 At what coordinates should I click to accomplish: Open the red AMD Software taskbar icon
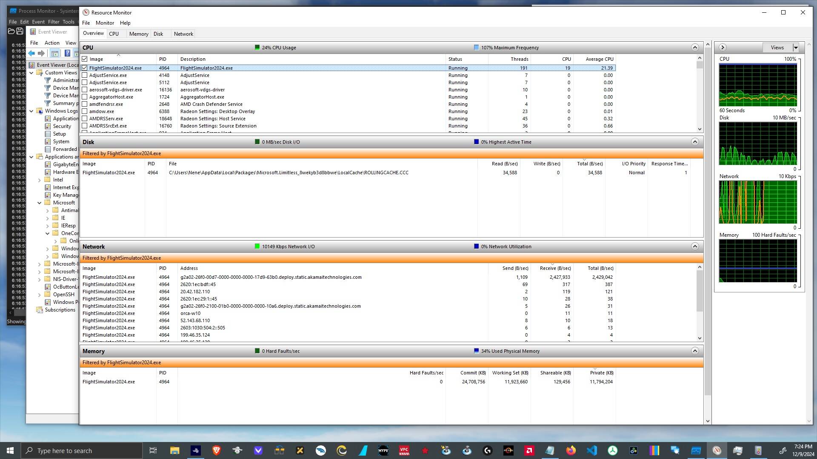pos(529,450)
